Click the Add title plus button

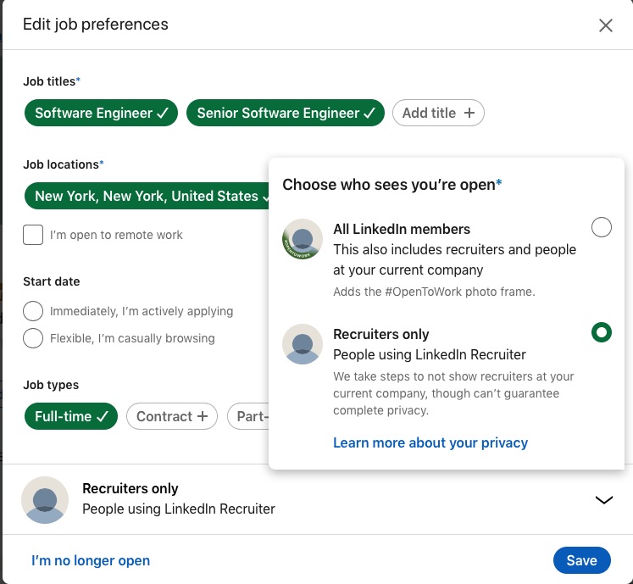[438, 113]
